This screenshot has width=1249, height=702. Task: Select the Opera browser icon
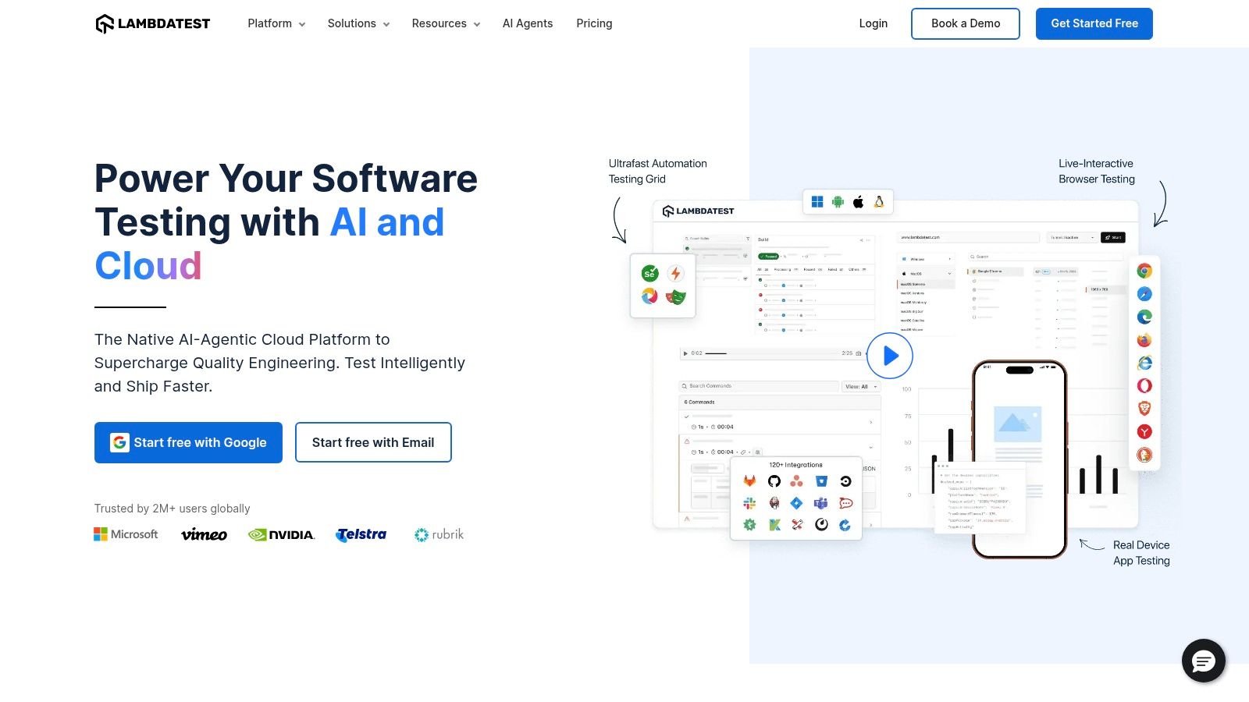[1144, 385]
